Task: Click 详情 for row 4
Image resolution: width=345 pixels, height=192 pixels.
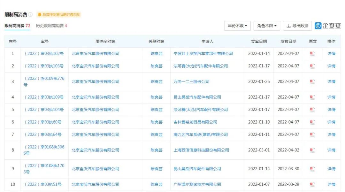Action: 331,97
